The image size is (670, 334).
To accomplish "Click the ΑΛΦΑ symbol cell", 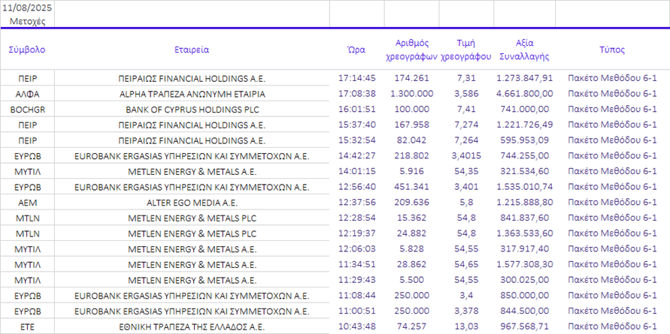I will [x=27, y=93].
